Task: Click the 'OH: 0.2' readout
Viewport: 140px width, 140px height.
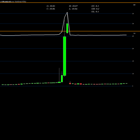Action: pos(95,9)
